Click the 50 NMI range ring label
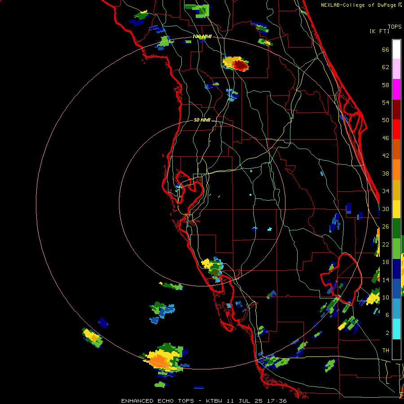The image size is (404, 404). coord(202,120)
